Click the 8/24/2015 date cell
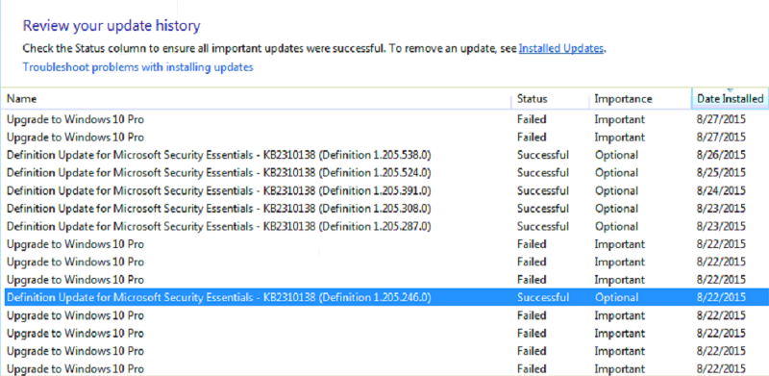This screenshot has height=376, width=769. [721, 190]
